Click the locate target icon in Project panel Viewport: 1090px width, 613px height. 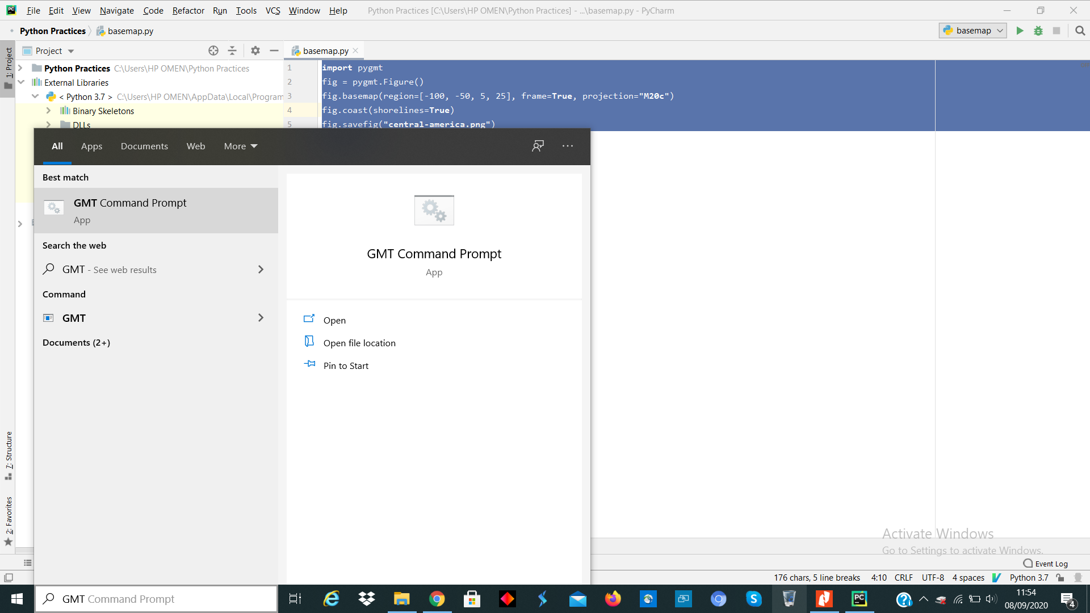213,51
